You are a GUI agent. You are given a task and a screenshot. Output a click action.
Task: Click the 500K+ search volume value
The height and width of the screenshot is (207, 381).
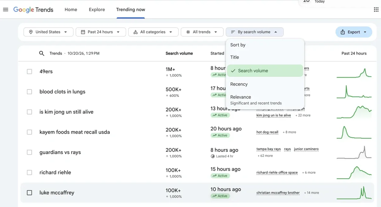(173, 90)
